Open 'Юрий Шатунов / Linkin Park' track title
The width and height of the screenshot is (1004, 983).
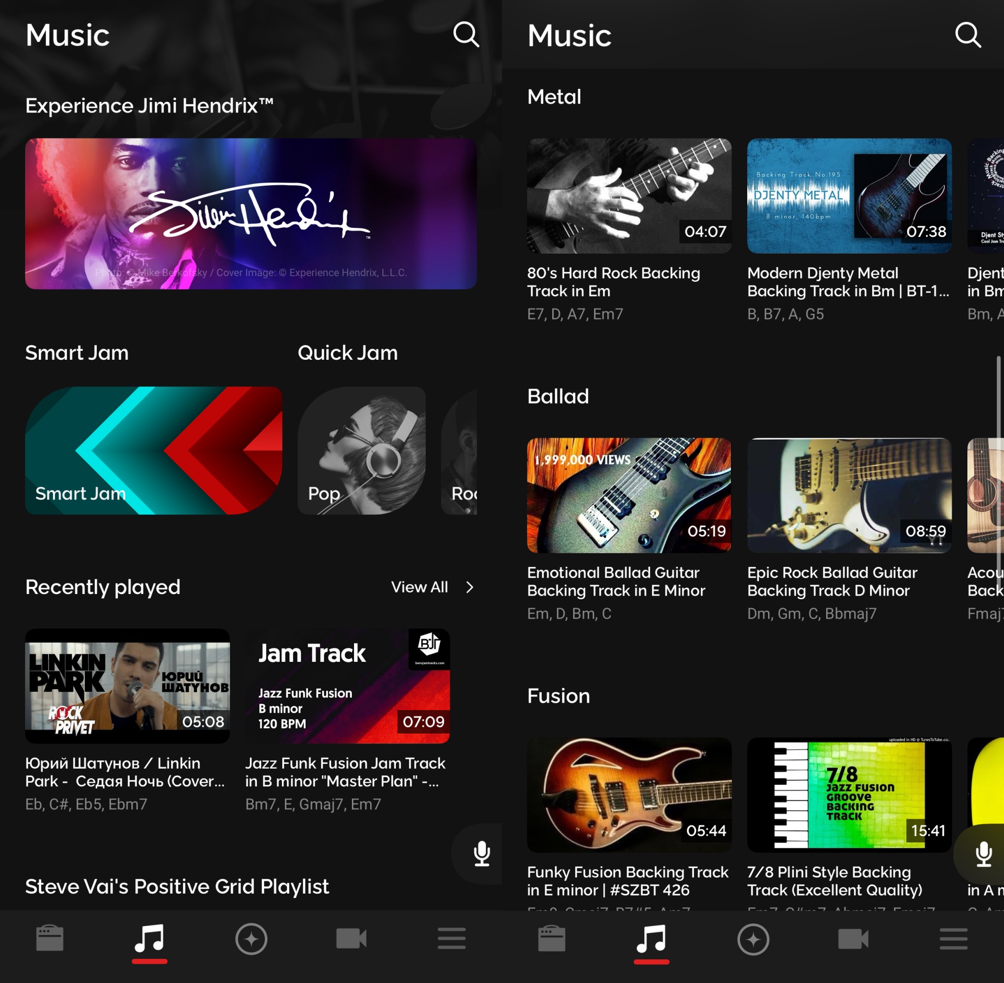(x=125, y=772)
